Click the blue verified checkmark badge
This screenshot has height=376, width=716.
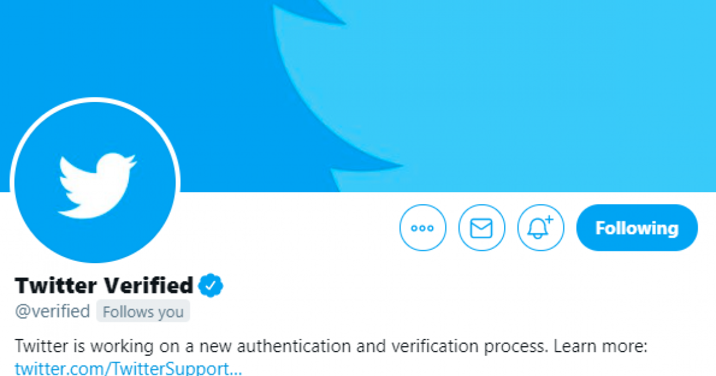[x=211, y=285]
